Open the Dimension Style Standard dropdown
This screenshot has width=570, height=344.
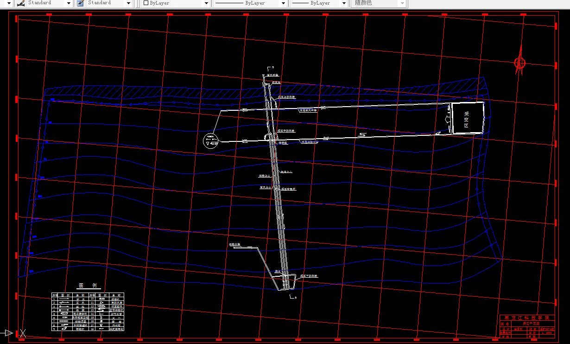click(x=128, y=3)
